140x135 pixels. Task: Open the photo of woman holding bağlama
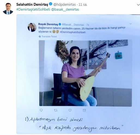[x=85, y=73]
